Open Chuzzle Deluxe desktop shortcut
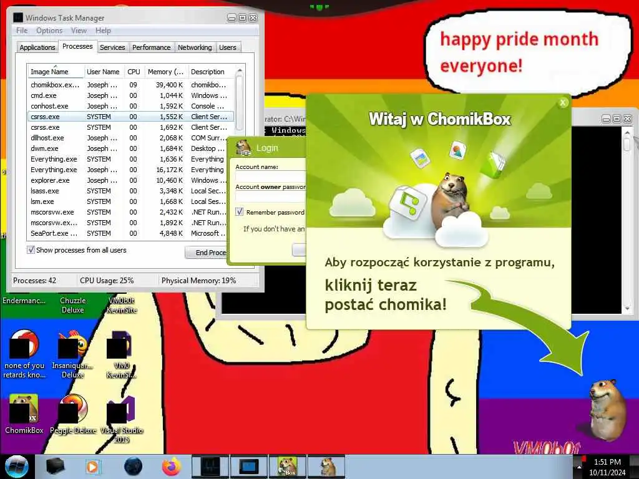 pyautogui.click(x=73, y=305)
